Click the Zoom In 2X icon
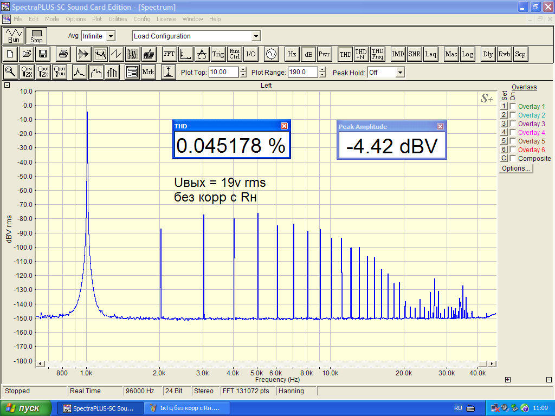This screenshot has width=555, height=416. tap(27, 72)
